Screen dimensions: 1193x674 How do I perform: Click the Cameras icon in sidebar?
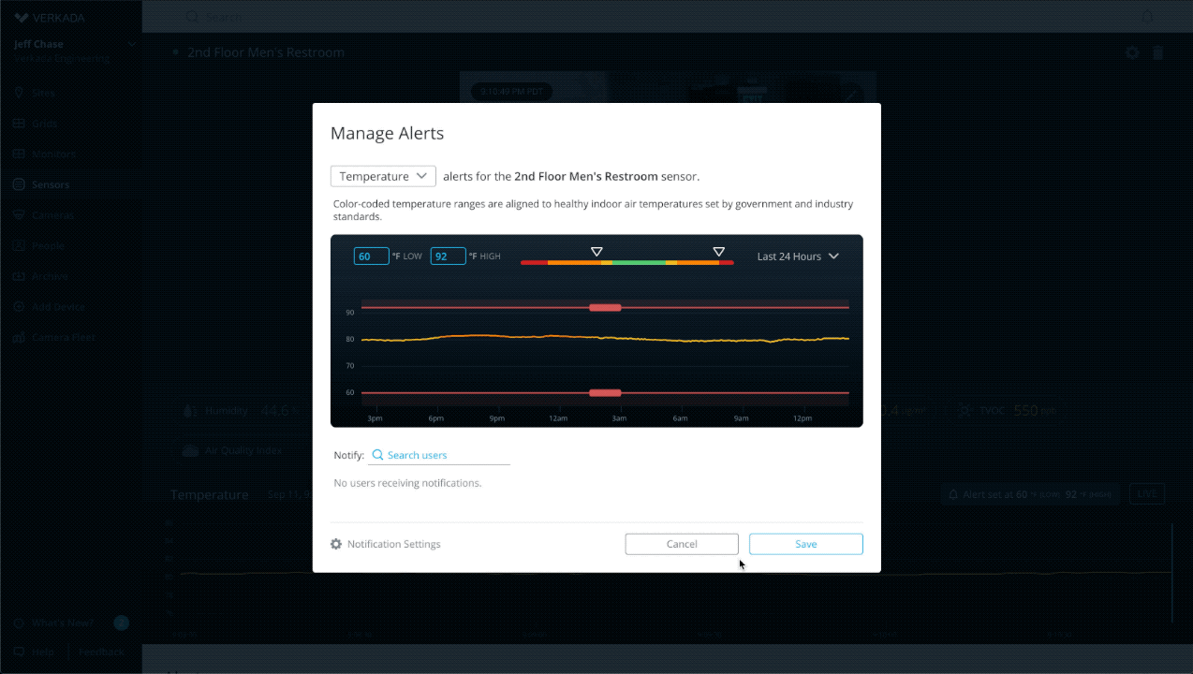(x=19, y=215)
